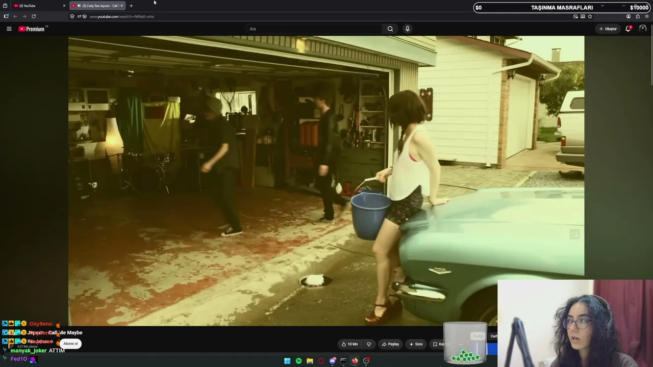This screenshot has height=367, width=653.
Task: Open YouTube notifications bell
Action: 629,29
